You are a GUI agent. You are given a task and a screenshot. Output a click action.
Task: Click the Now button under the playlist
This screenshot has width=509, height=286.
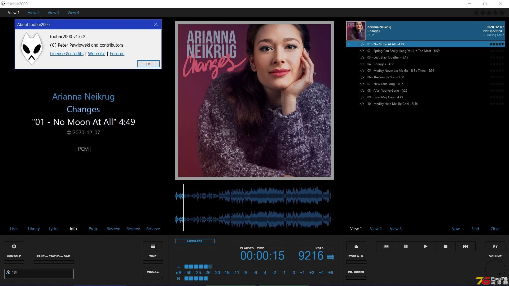tap(456, 229)
